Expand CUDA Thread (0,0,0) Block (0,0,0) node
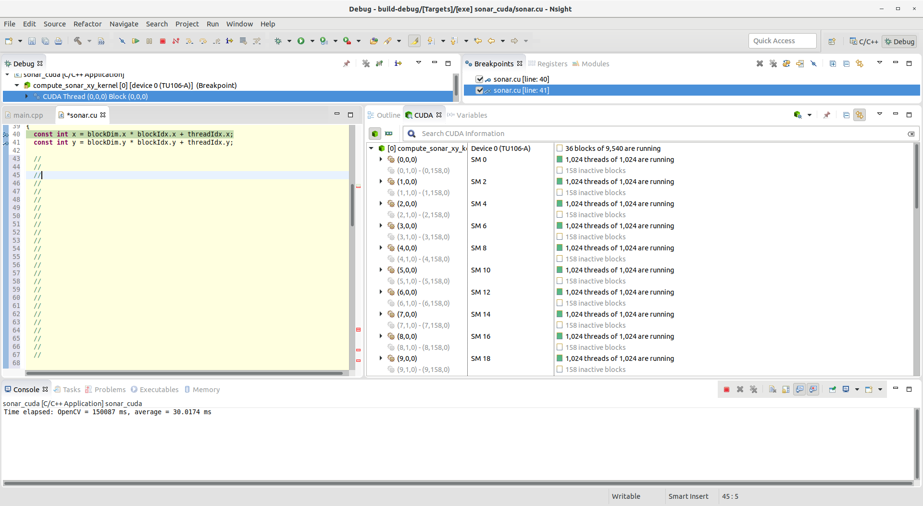 (x=27, y=97)
